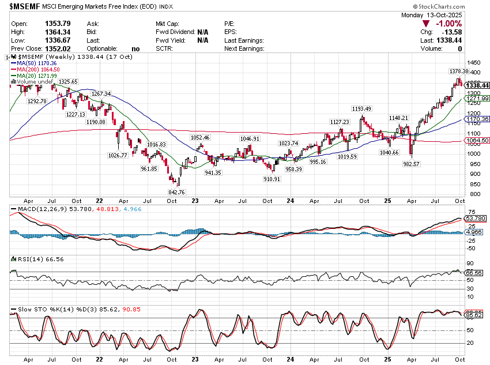
Task: Select the MA(20) green legend line
Action: [13, 76]
